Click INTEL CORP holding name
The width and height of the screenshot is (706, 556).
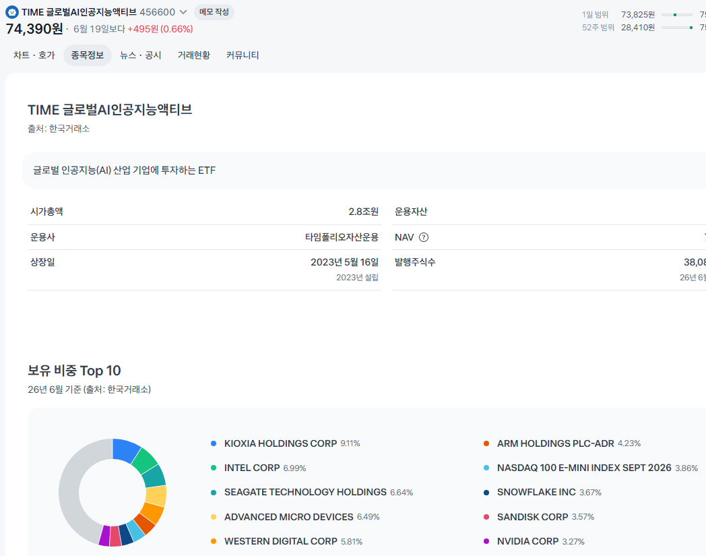(x=252, y=468)
